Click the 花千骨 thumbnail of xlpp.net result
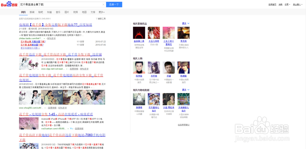Image resolution: width=306 pixels, height=149 pixels. point(29,64)
